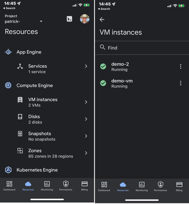Open the Project dropdown selector
Viewport: 189px width, 204px height.
(24, 19)
